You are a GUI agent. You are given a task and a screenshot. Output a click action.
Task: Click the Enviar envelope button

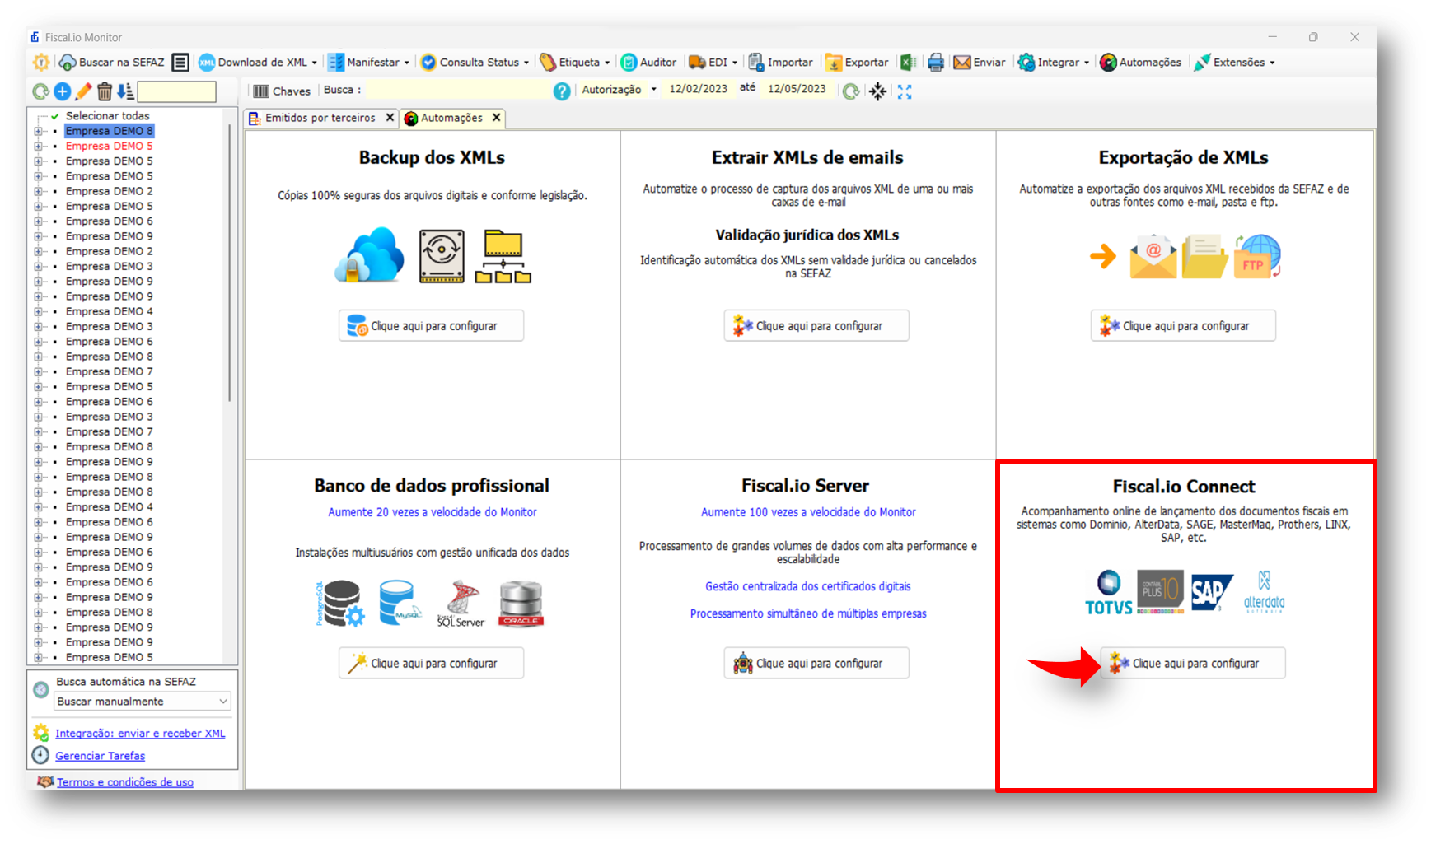[980, 62]
